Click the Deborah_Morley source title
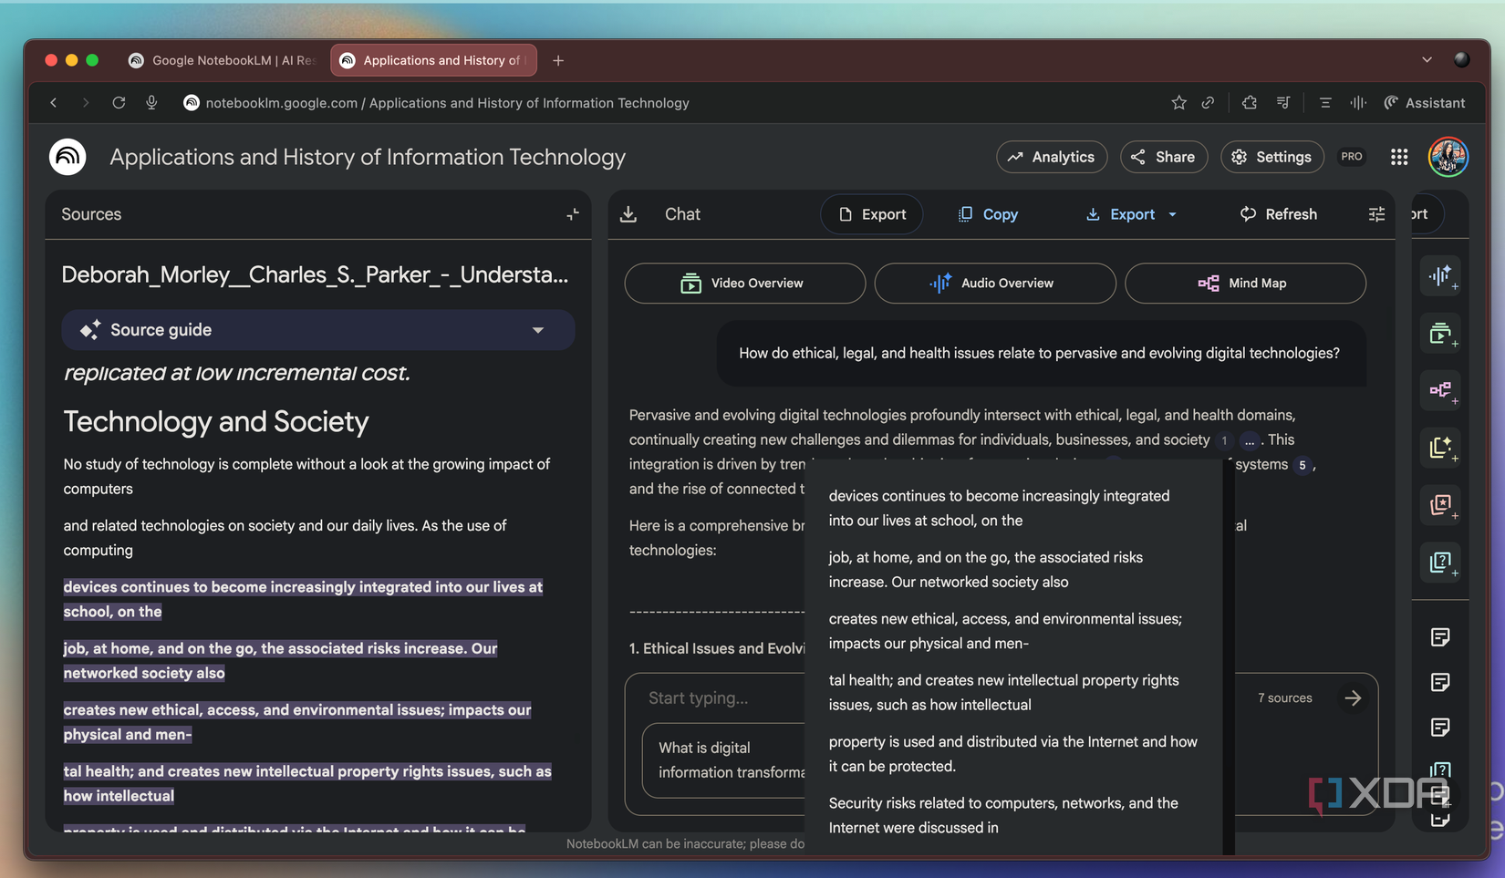Viewport: 1505px width, 878px height. point(315,274)
